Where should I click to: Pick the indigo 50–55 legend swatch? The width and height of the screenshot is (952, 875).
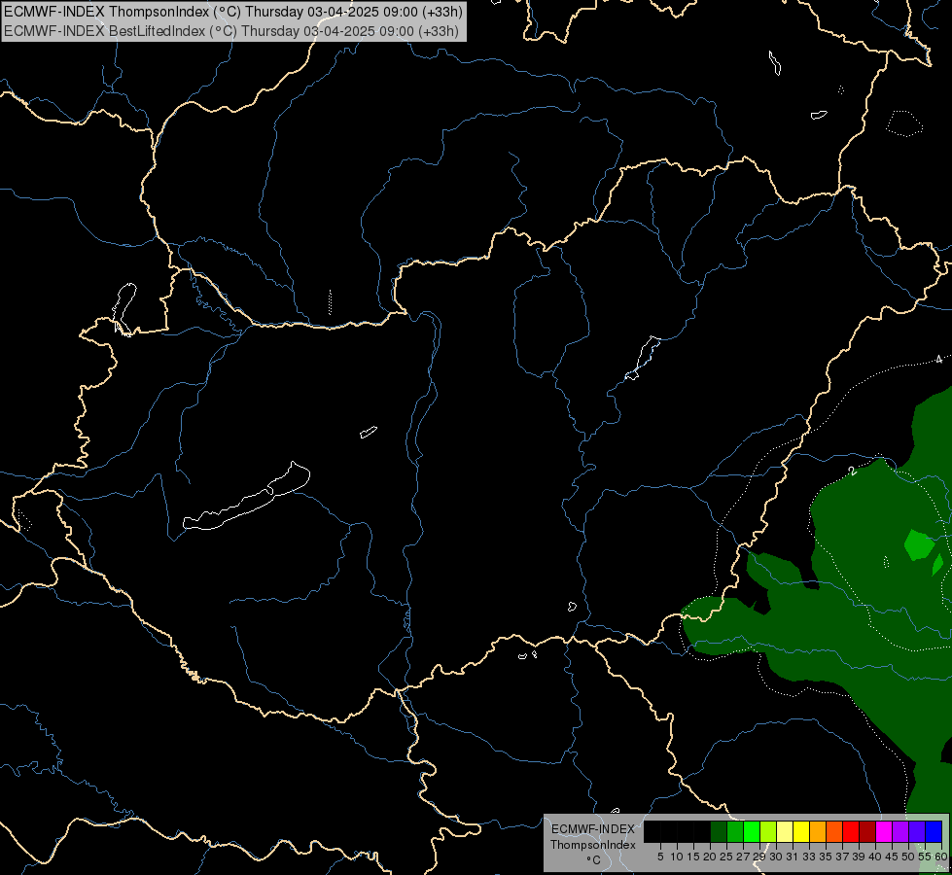point(917,831)
